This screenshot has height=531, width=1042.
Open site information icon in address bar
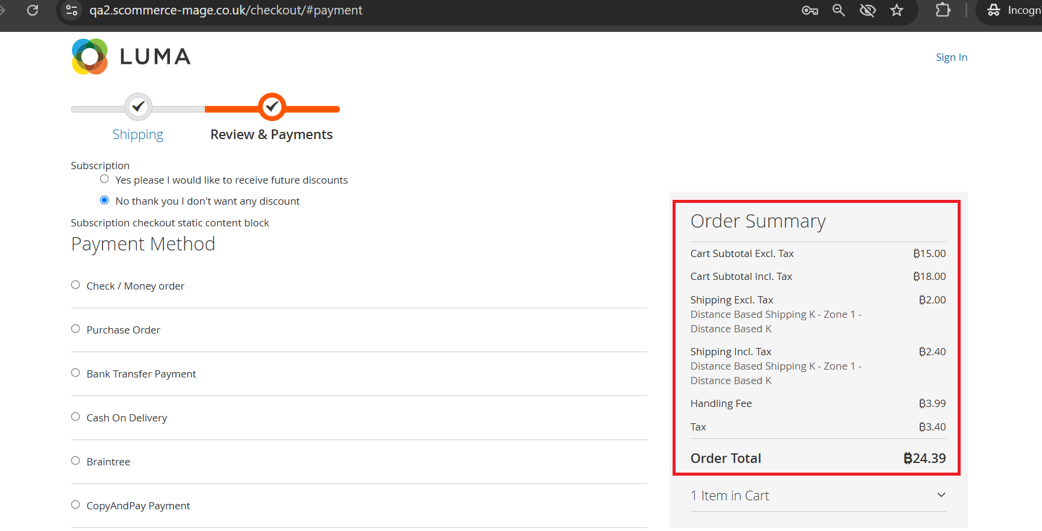[72, 10]
